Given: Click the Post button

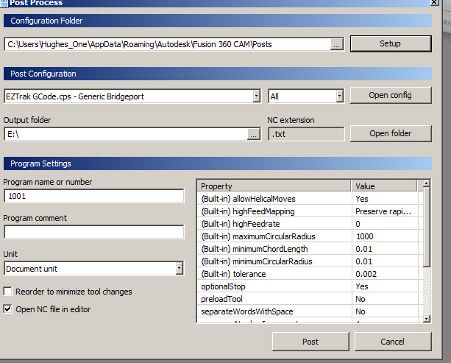Looking at the screenshot, I should [x=310, y=342].
